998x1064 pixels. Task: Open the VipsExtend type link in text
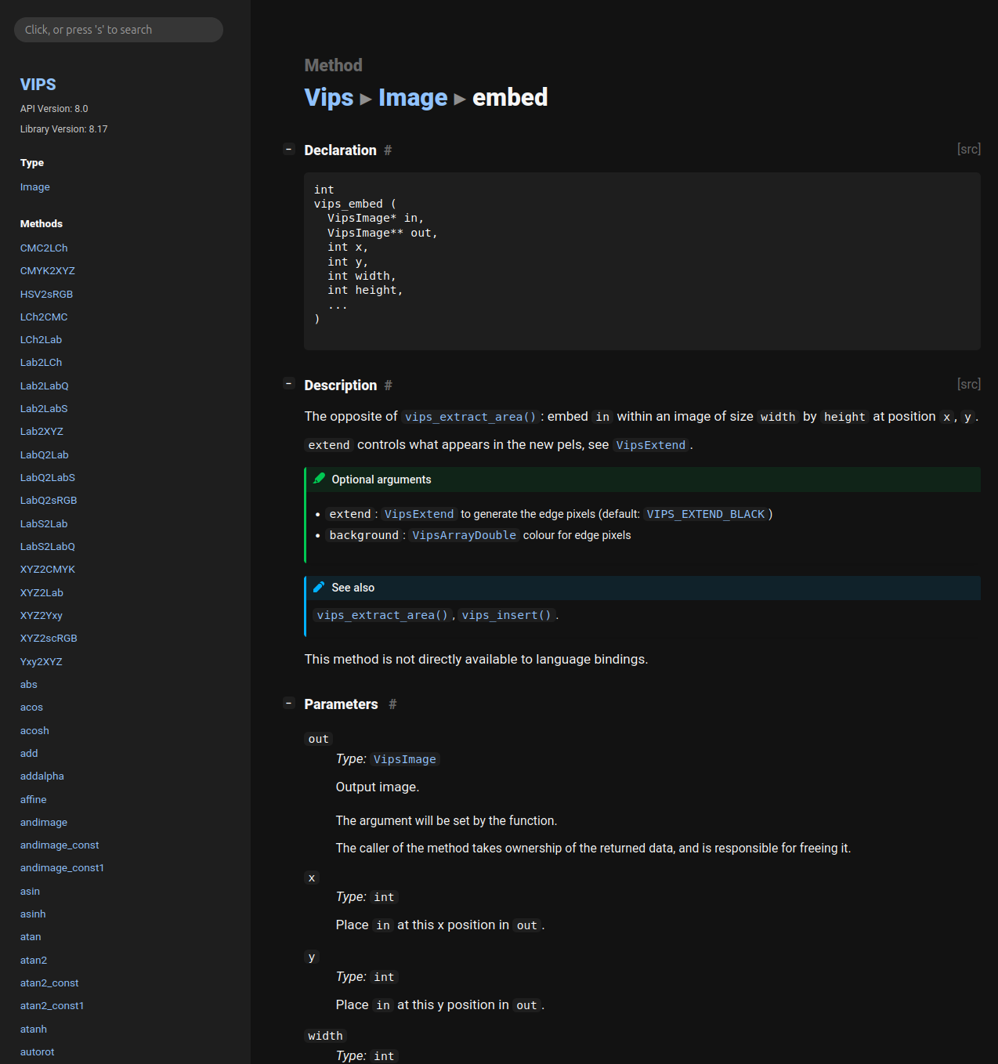(650, 445)
